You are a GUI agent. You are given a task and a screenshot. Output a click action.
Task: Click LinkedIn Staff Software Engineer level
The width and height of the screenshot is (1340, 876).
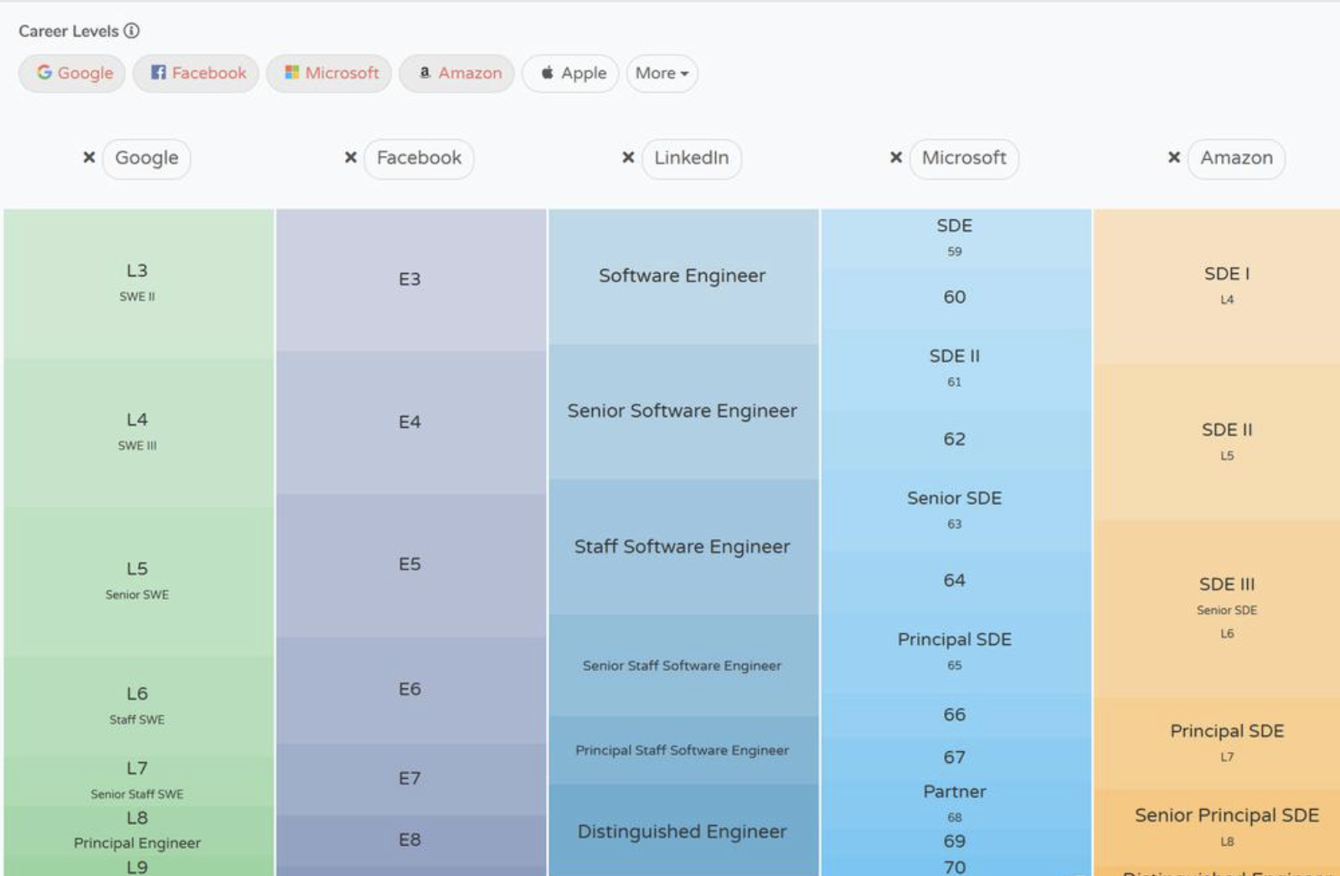pos(683,547)
